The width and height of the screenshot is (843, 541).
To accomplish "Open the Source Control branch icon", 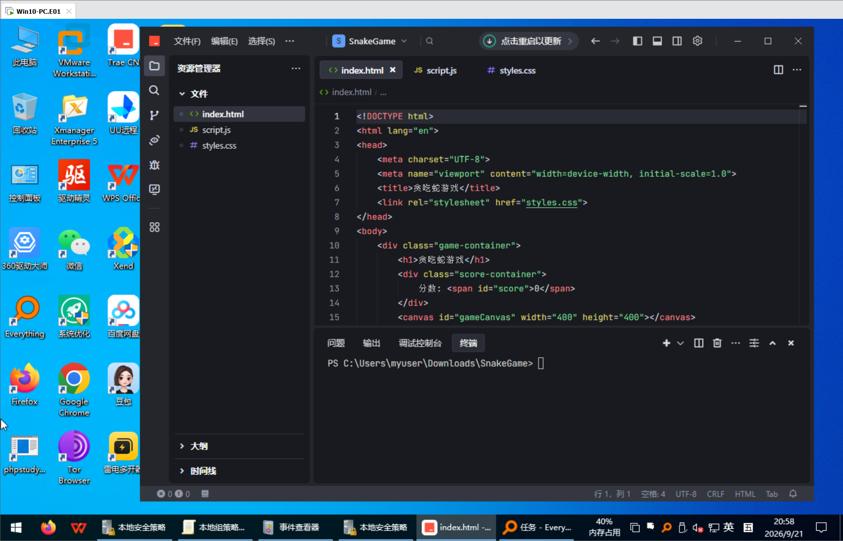I will tap(154, 115).
